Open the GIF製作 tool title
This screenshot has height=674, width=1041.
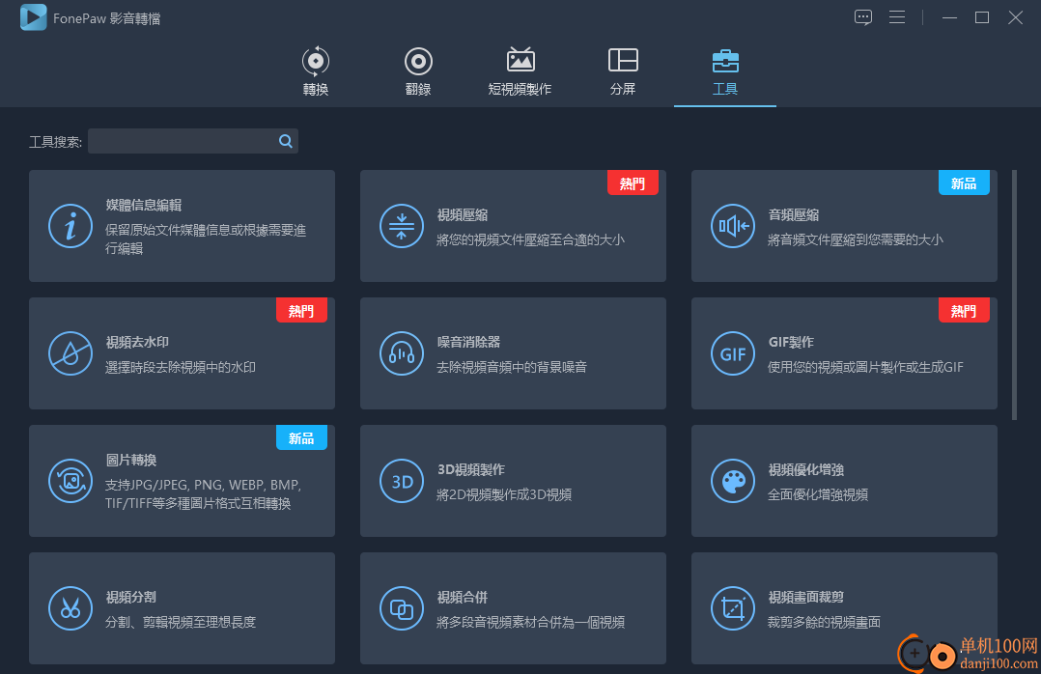[792, 342]
